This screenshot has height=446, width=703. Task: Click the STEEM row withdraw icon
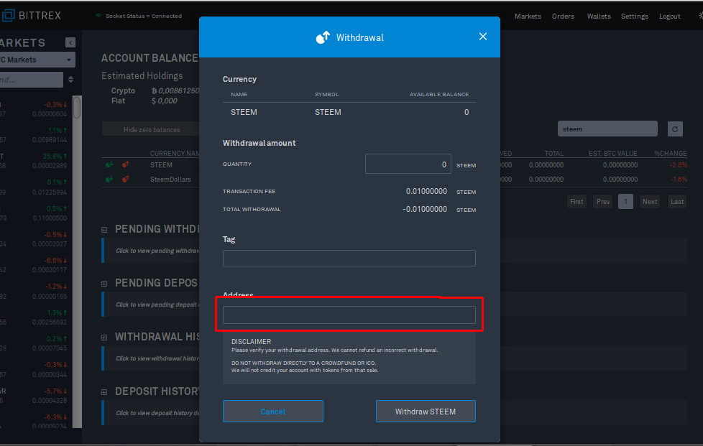pos(126,164)
